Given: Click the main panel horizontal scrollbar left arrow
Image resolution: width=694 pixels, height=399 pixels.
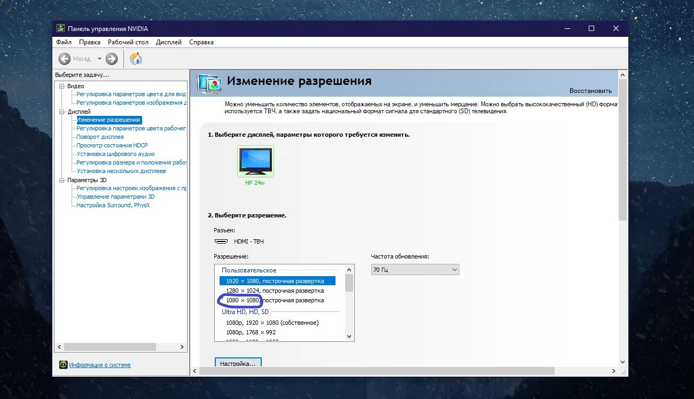Looking at the screenshot, I should pyautogui.click(x=194, y=371).
